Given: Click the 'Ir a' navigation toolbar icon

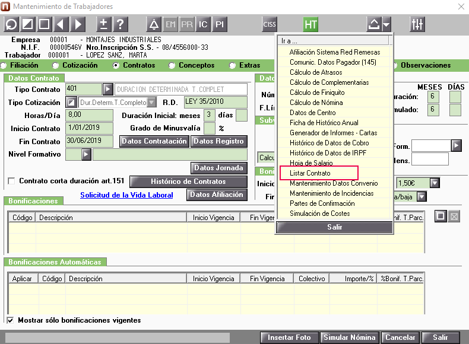Looking at the screenshot, I should coord(373,24).
